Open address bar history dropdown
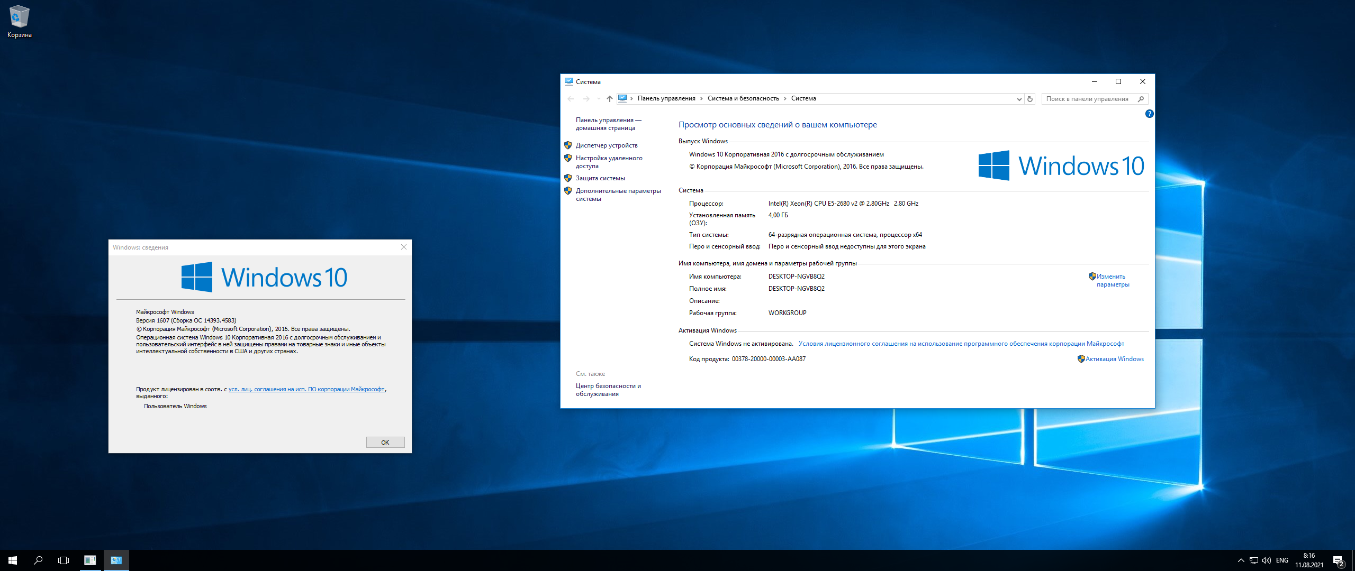The image size is (1355, 571). point(1019,99)
